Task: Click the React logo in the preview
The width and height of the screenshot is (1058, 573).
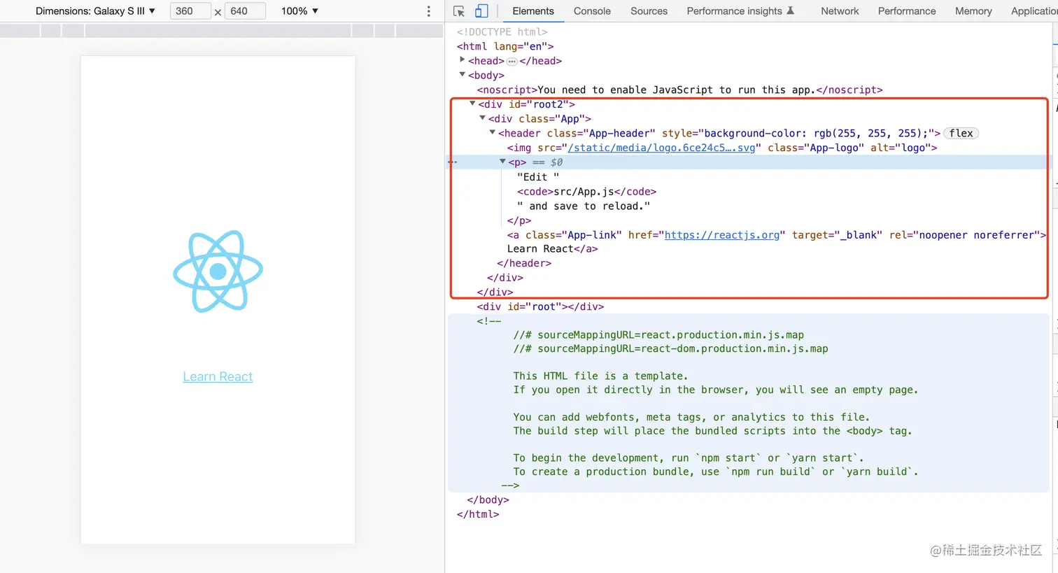Action: [218, 271]
